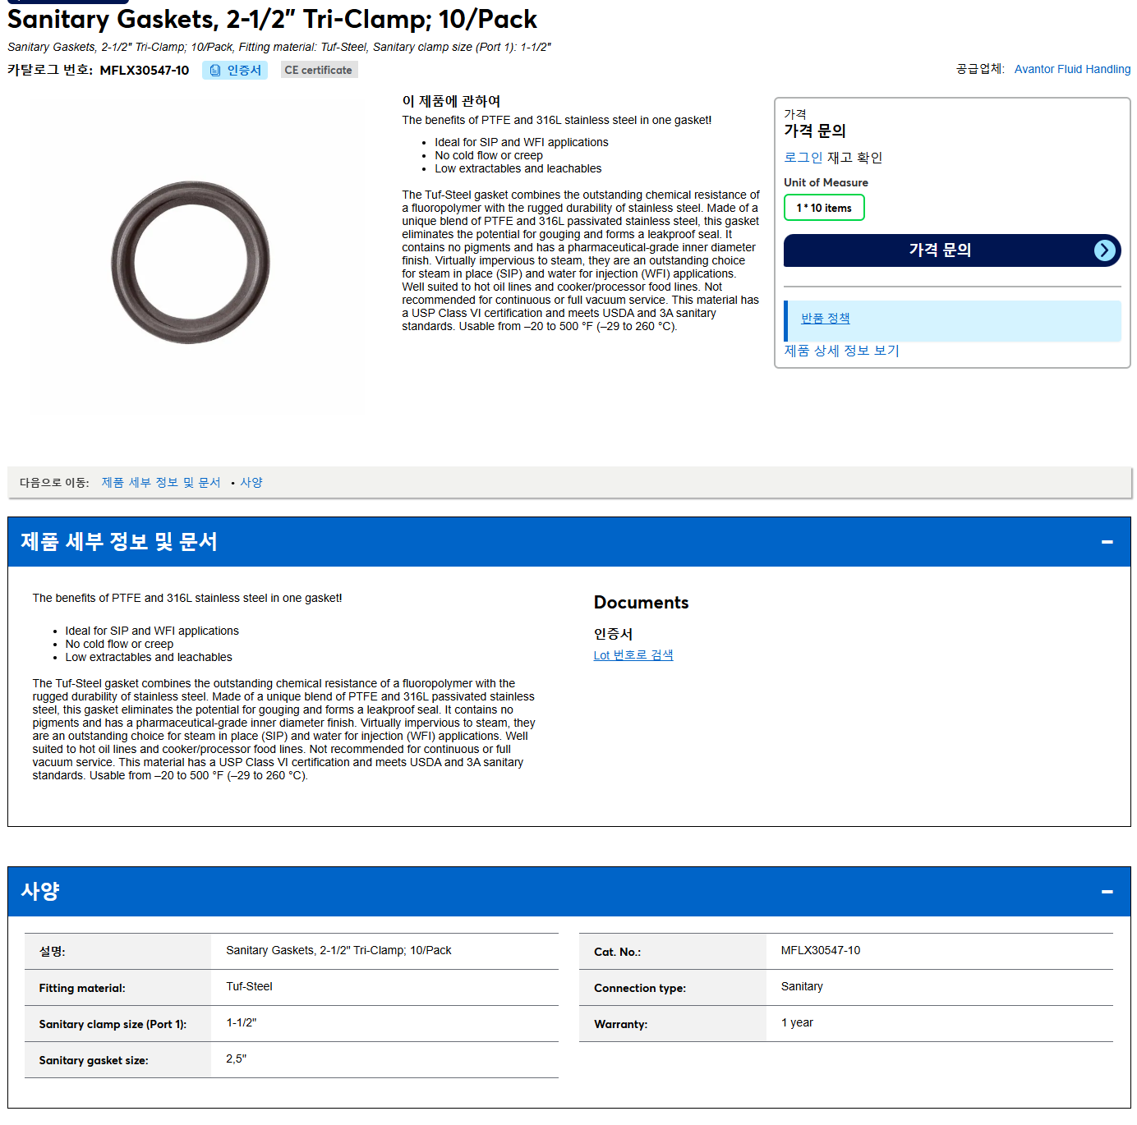Open the Lot 번호로 검색 link
This screenshot has height=1125, width=1137.
[x=633, y=655]
